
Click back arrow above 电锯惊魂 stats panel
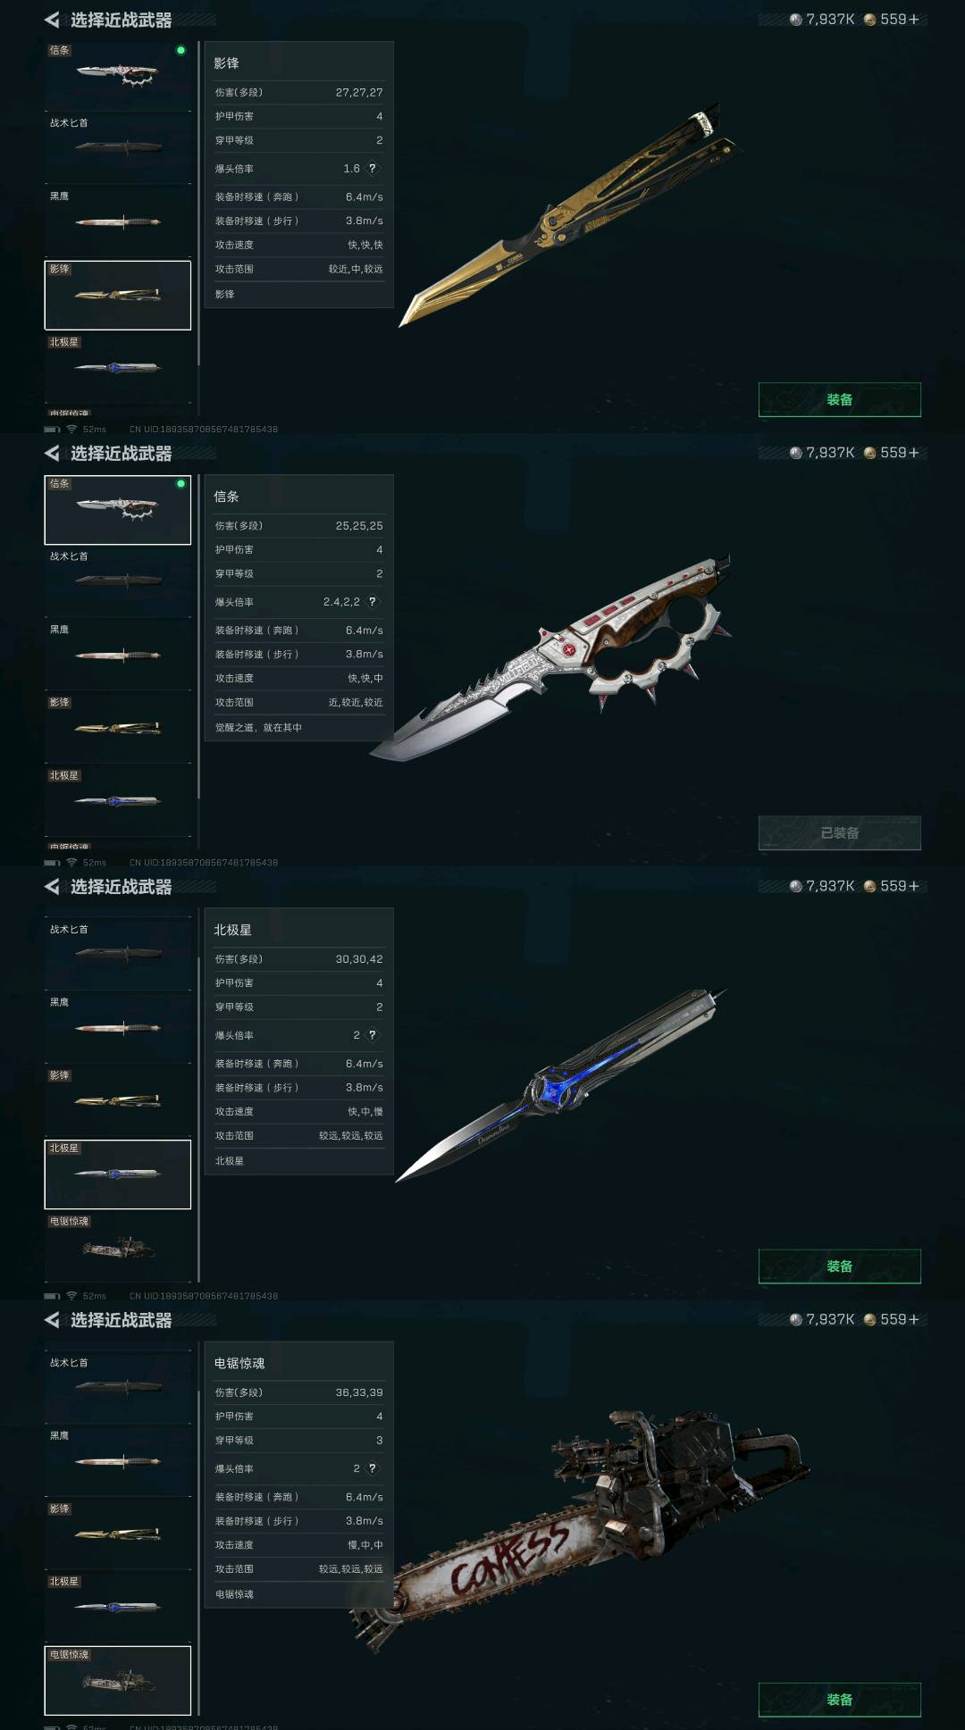[x=52, y=1319]
